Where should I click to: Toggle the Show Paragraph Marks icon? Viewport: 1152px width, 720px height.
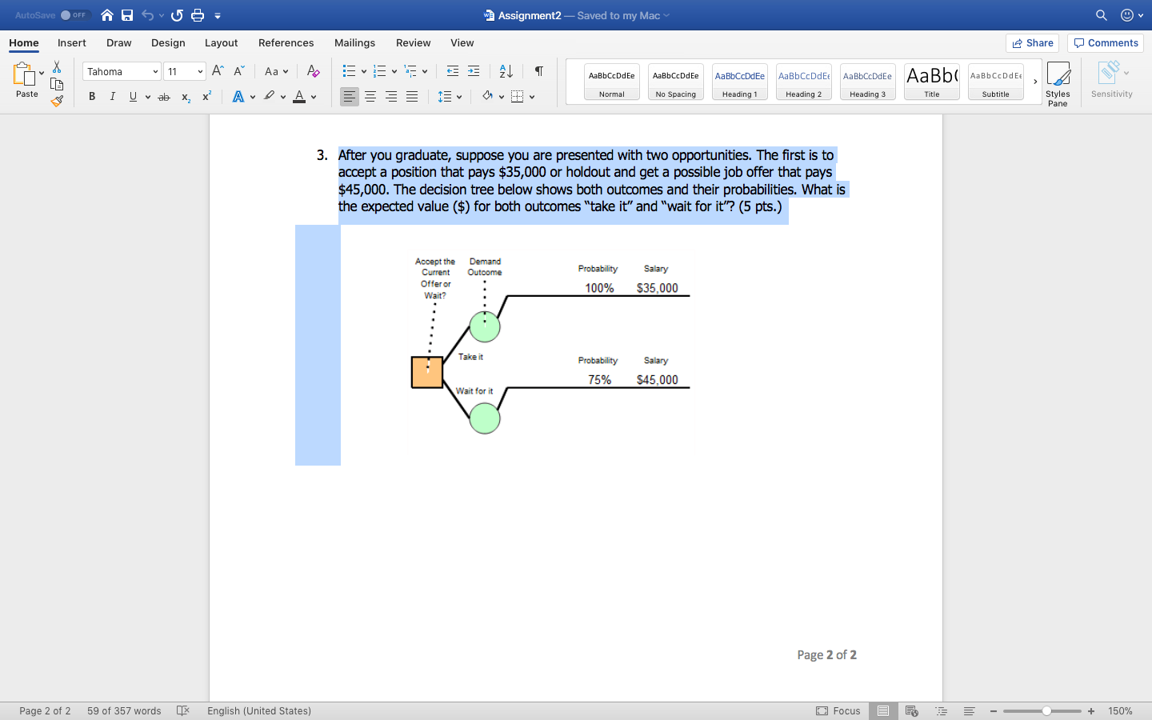(538, 71)
